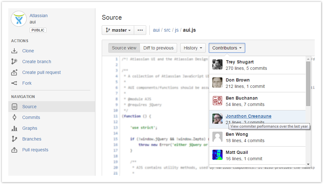
Task: Expand the History dropdown
Action: [x=193, y=48]
